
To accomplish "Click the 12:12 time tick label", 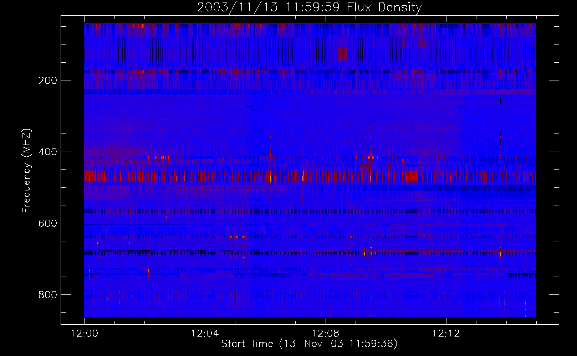I will click(x=446, y=334).
